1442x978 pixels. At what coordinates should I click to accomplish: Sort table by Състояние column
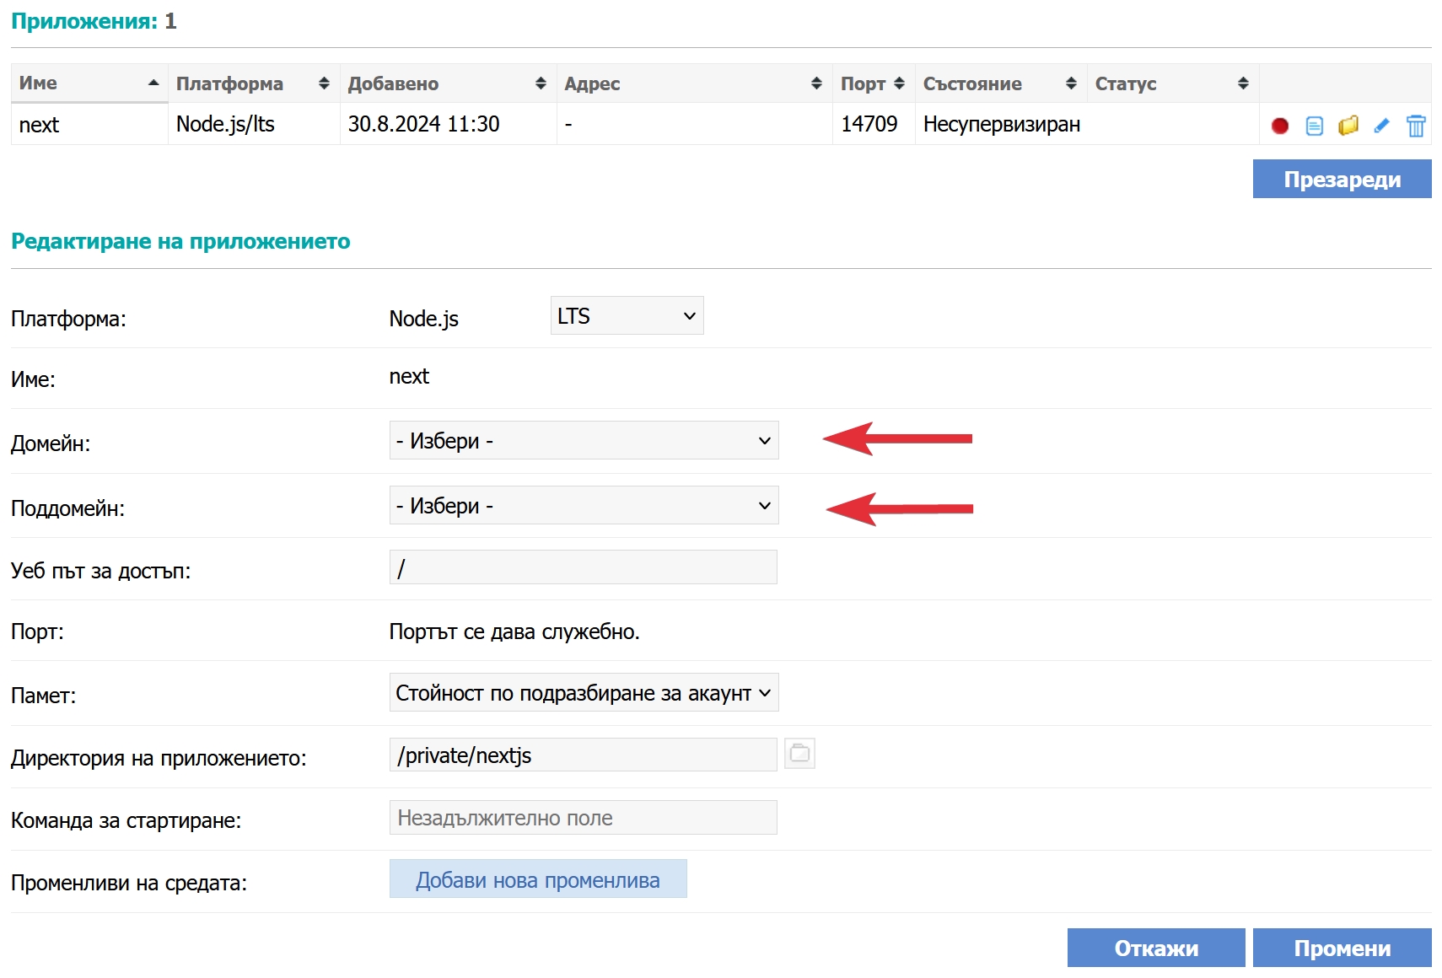point(1001,83)
